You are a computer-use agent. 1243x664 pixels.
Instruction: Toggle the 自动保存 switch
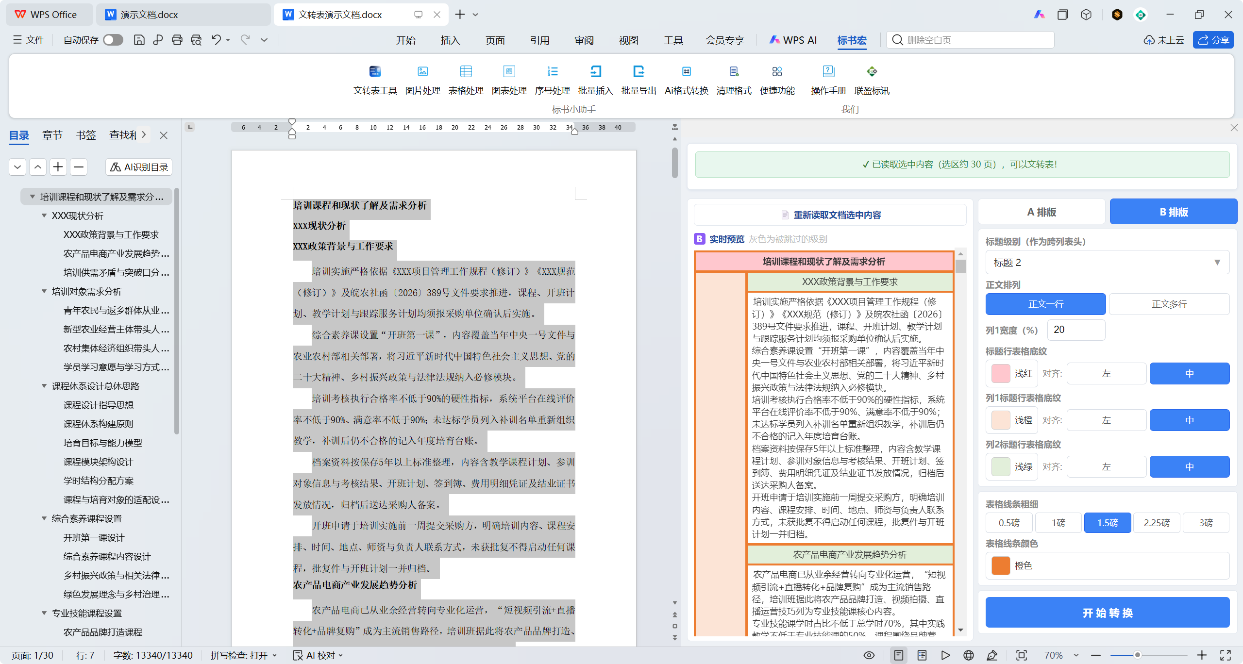coord(113,40)
